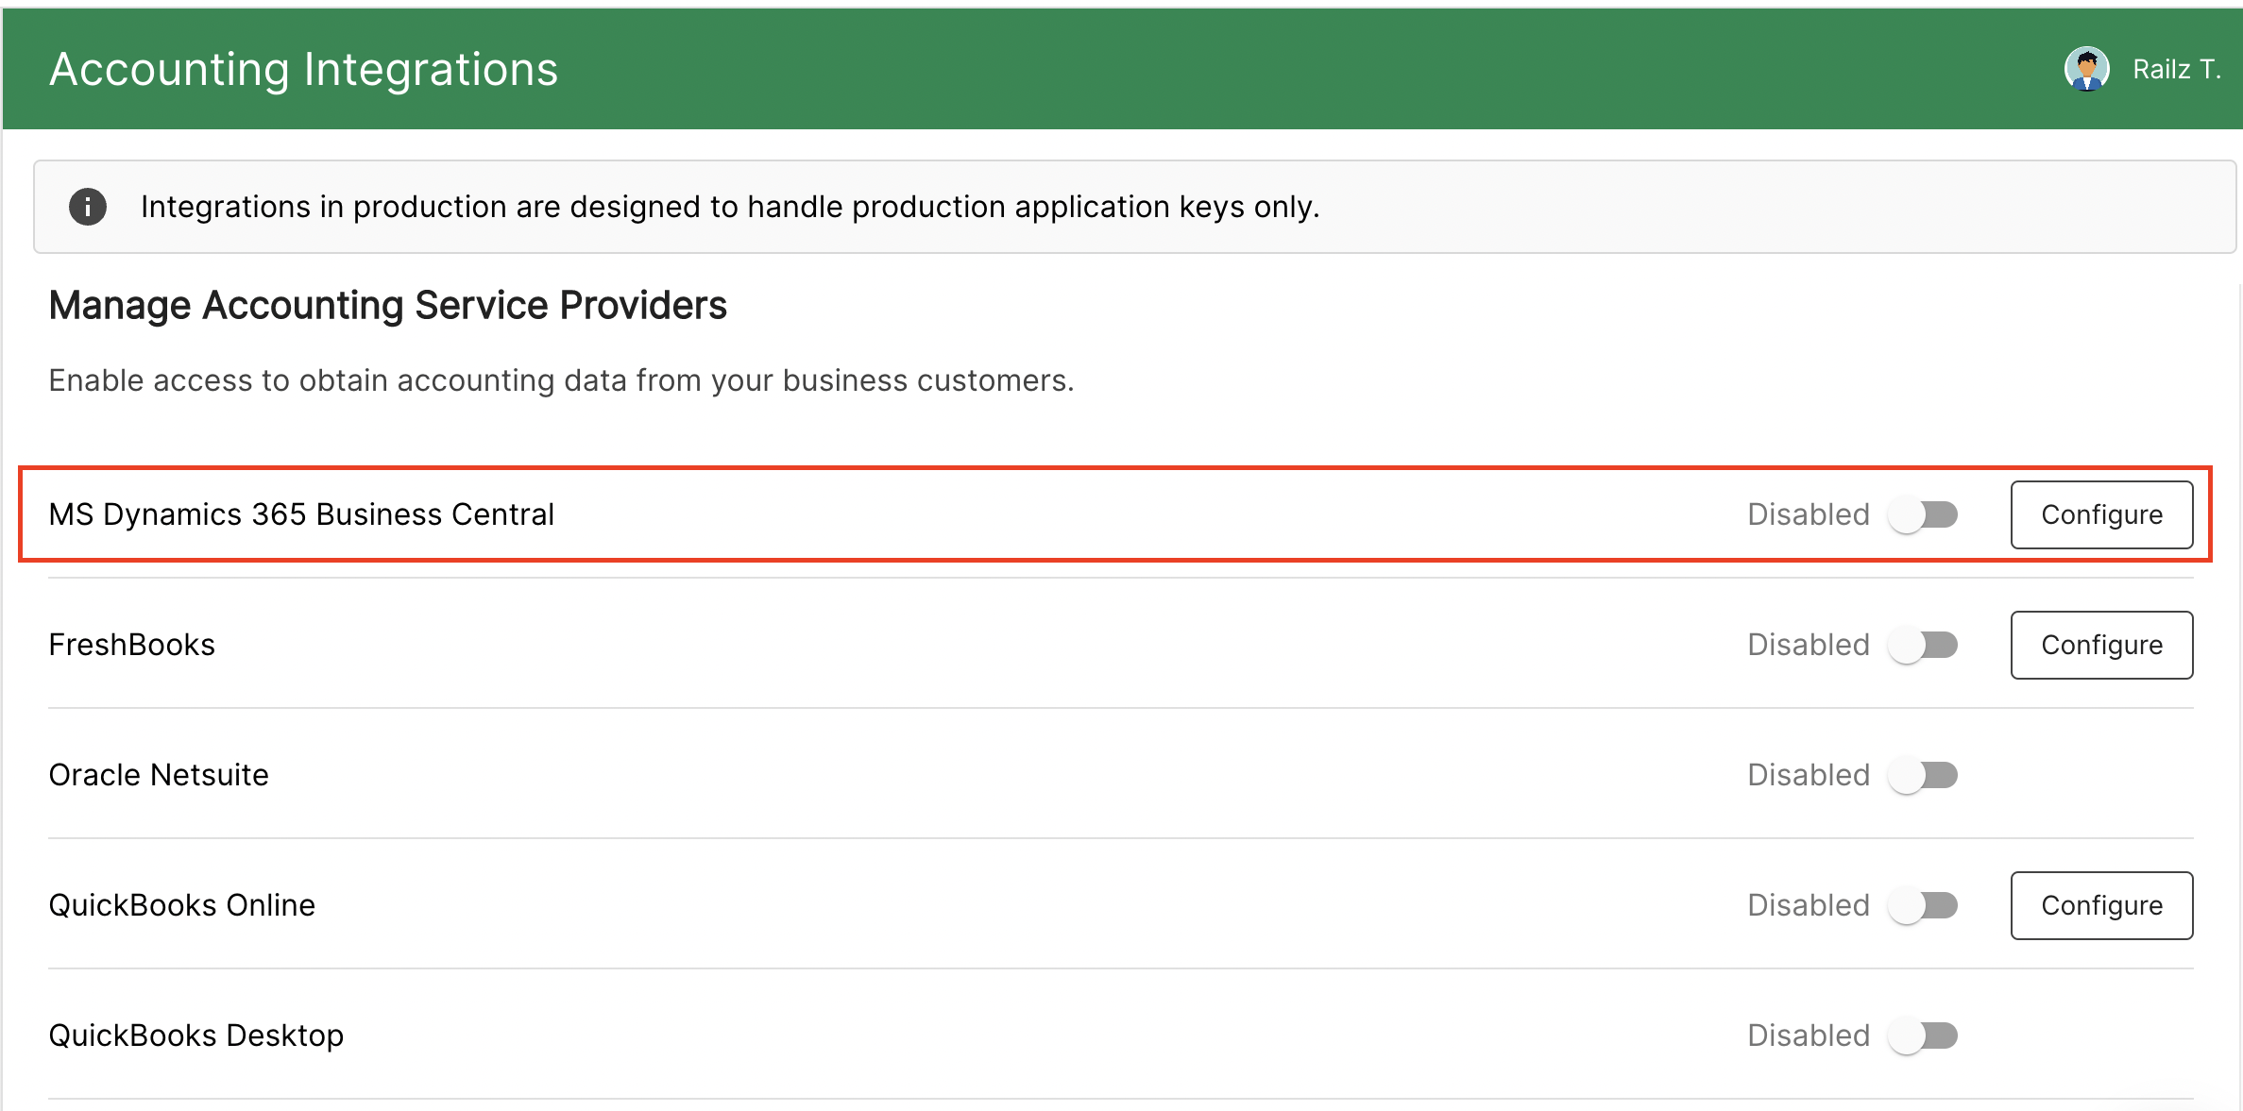The image size is (2243, 1111).
Task: Click Disabled status next to FreshBooks
Action: click(x=1808, y=645)
